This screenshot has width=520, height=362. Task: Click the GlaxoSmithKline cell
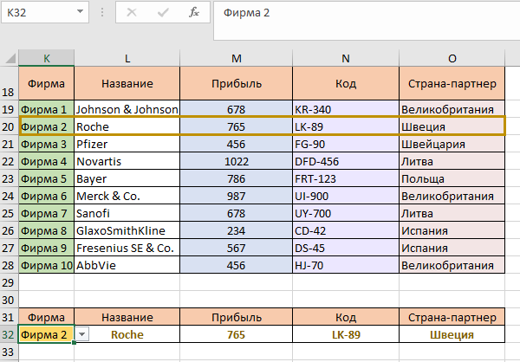click(127, 230)
